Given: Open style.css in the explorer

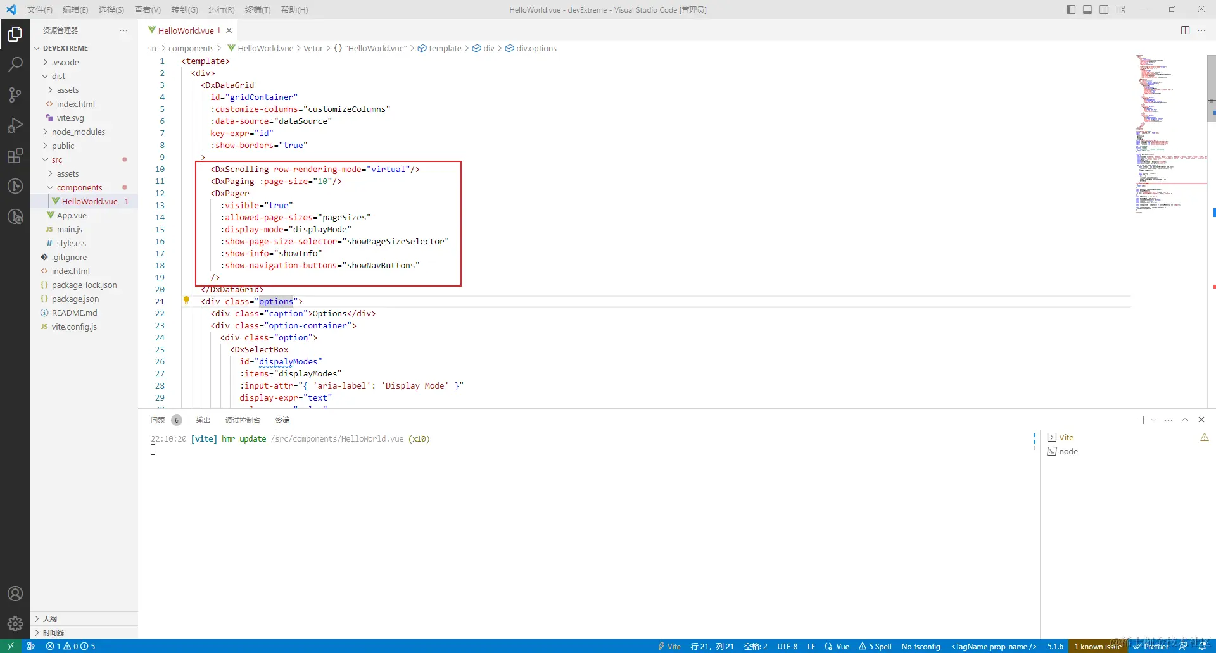Looking at the screenshot, I should pyautogui.click(x=84, y=243).
